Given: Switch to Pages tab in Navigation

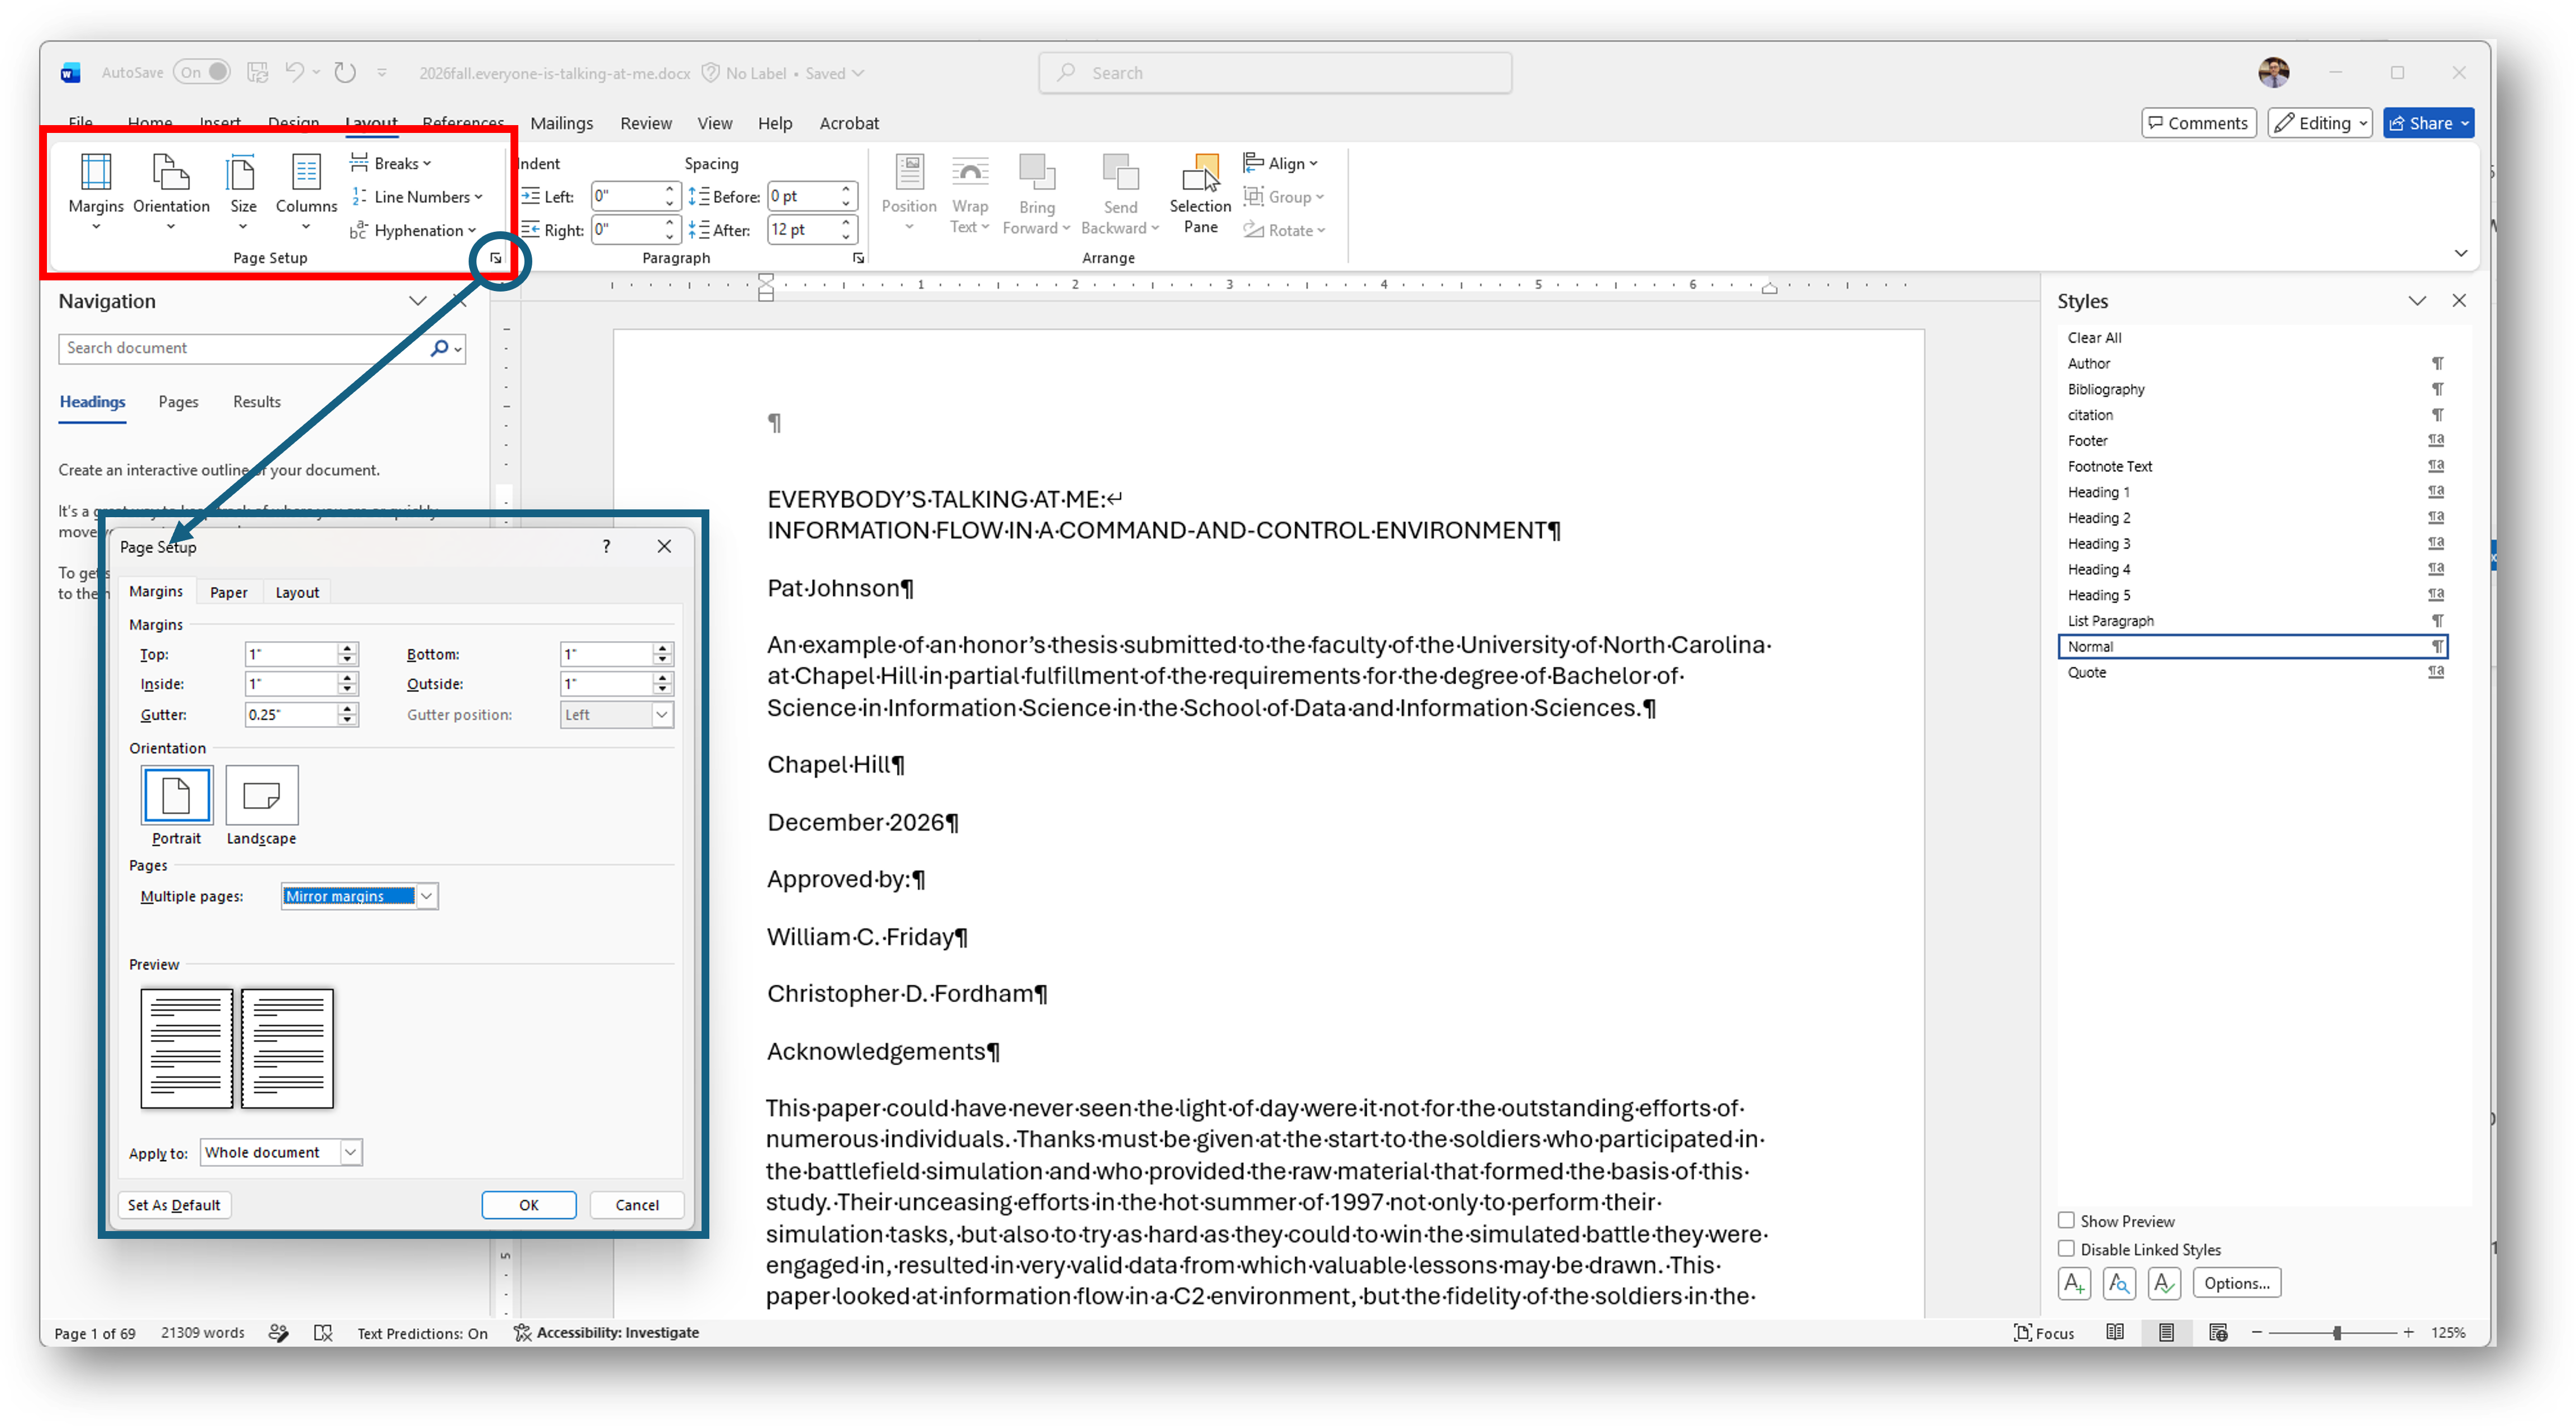Looking at the screenshot, I should [x=178, y=402].
